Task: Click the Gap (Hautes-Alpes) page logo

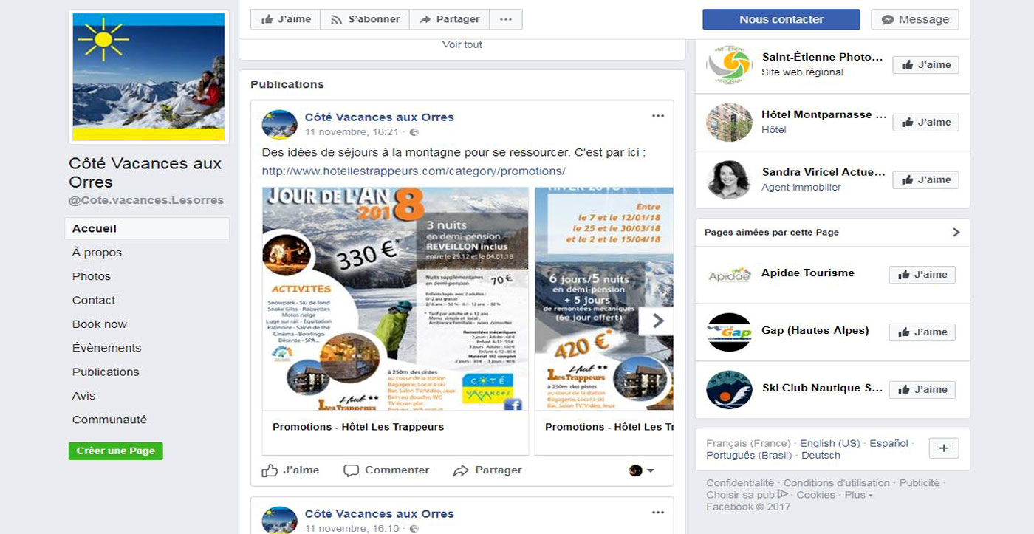Action: (x=729, y=332)
